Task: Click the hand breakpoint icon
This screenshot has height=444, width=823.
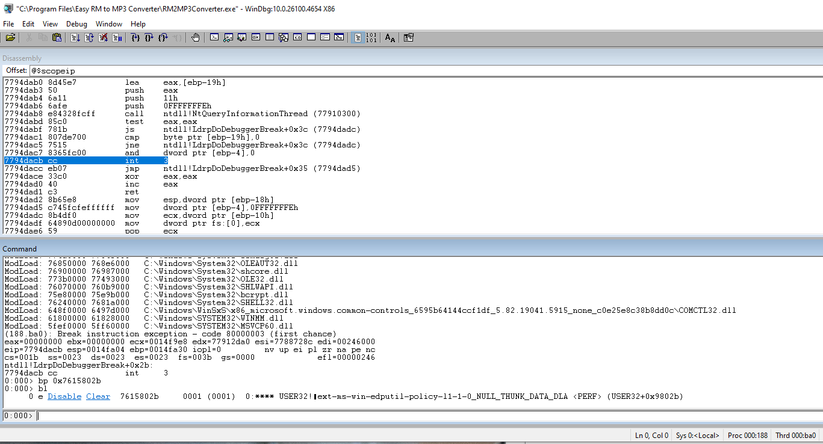Action: tap(196, 38)
